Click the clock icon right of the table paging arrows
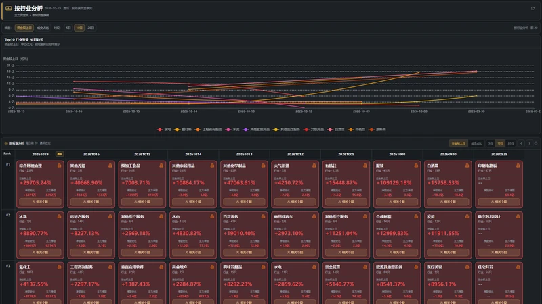The image size is (542, 304). click(x=536, y=143)
